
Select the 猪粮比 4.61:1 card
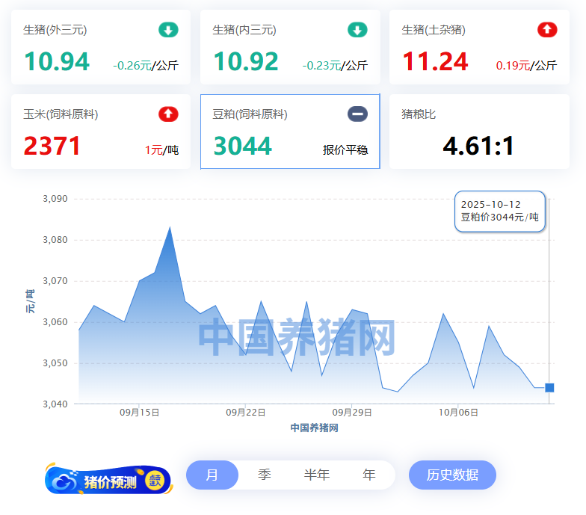click(x=479, y=132)
